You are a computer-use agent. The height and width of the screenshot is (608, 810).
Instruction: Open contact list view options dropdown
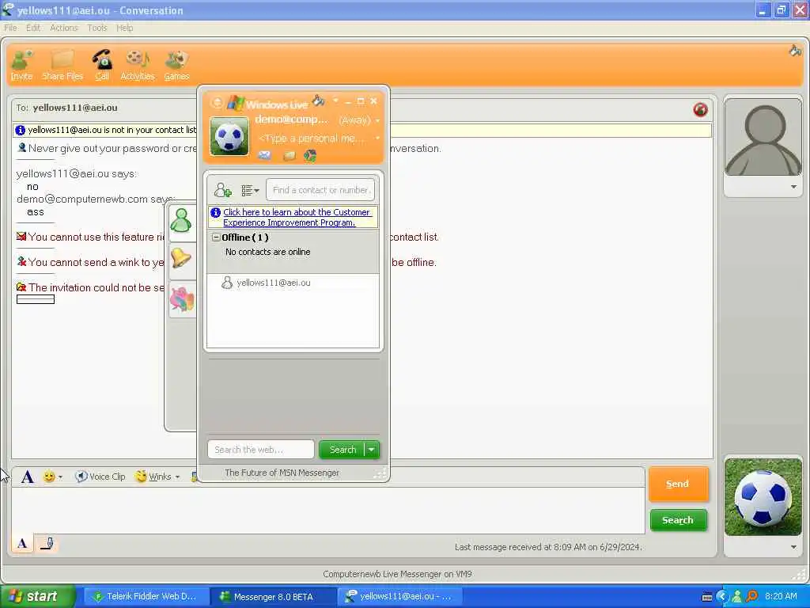click(x=250, y=190)
